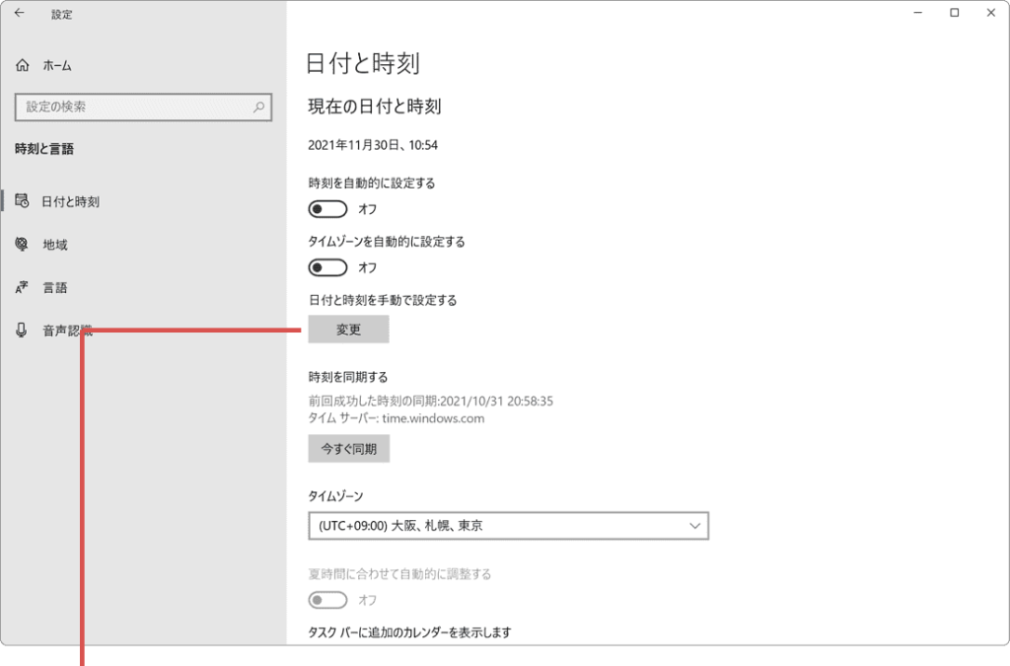Toggle the 夏時間に合わせて自動的に調整する switch
This screenshot has width=1010, height=666.
328,600
